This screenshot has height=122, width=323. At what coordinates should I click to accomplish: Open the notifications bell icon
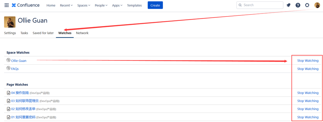(x=289, y=5)
